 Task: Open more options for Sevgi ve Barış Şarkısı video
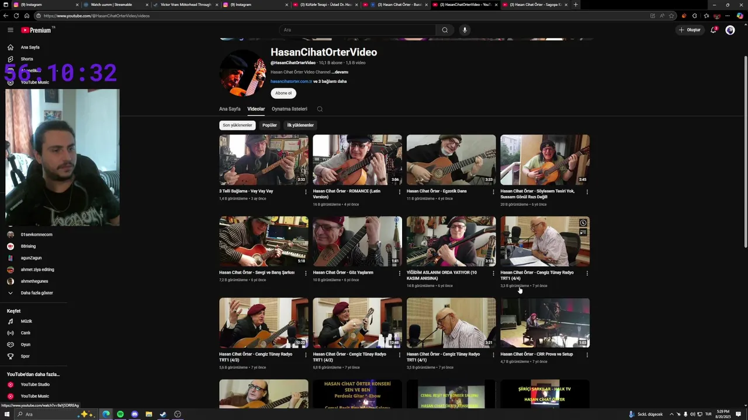306,273
